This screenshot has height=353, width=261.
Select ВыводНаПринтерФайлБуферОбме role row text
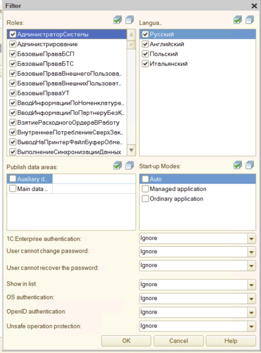tap(70, 143)
